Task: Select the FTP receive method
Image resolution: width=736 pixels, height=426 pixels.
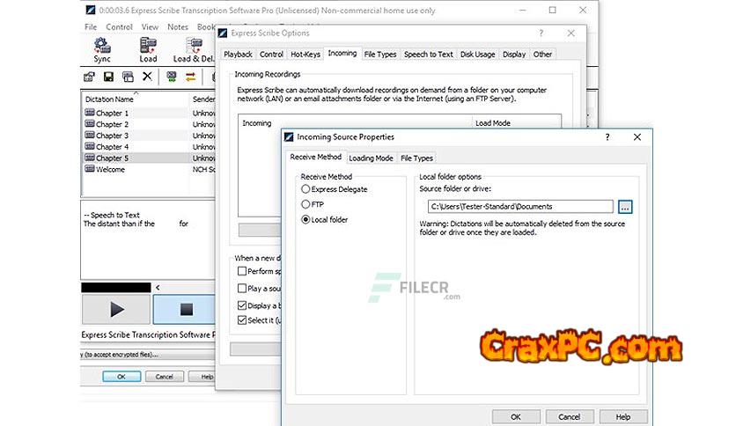Action: [x=305, y=204]
